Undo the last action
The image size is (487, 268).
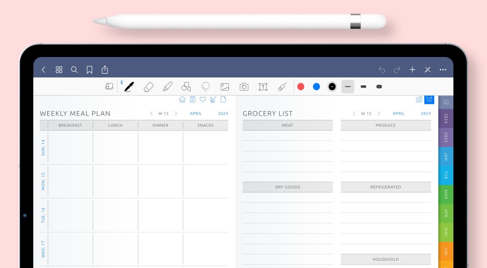pos(382,70)
